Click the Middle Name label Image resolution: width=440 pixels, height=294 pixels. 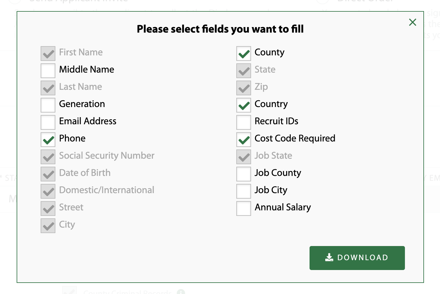coord(86,70)
